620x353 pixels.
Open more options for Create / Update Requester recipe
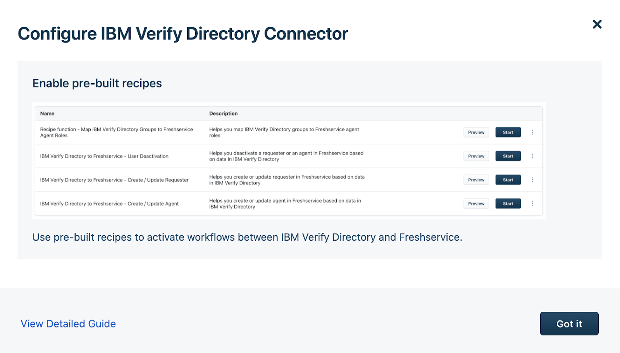(x=532, y=180)
